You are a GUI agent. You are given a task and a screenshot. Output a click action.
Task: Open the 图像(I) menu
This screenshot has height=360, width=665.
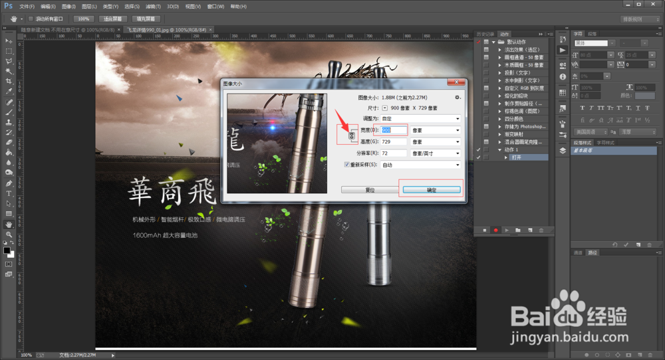coord(68,7)
